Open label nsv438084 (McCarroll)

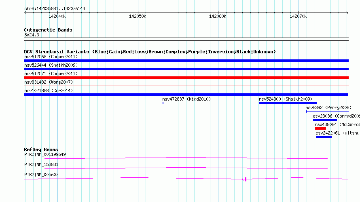tap(337, 124)
